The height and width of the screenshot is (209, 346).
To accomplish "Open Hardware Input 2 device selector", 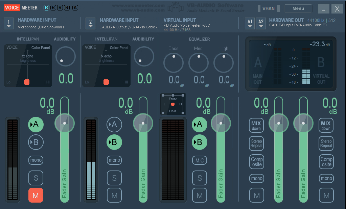I will [90, 23].
